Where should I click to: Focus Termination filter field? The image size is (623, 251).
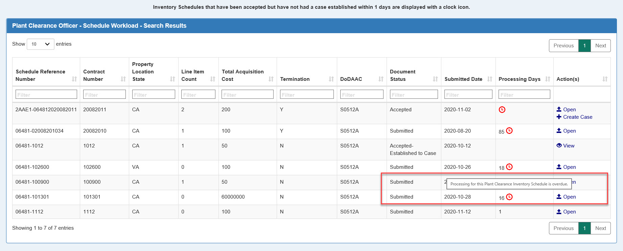[307, 94]
